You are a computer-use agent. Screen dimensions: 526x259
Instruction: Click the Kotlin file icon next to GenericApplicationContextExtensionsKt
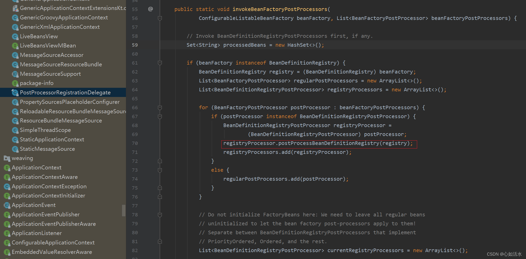point(15,8)
